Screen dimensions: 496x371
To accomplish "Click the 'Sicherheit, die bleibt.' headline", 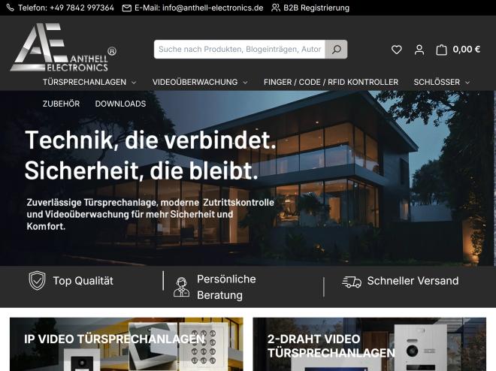I will point(141,170).
